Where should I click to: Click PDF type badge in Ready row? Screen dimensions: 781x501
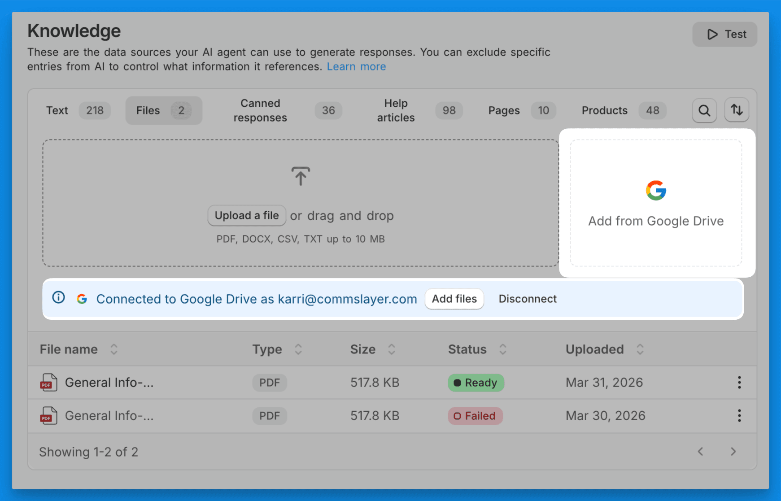coord(270,383)
